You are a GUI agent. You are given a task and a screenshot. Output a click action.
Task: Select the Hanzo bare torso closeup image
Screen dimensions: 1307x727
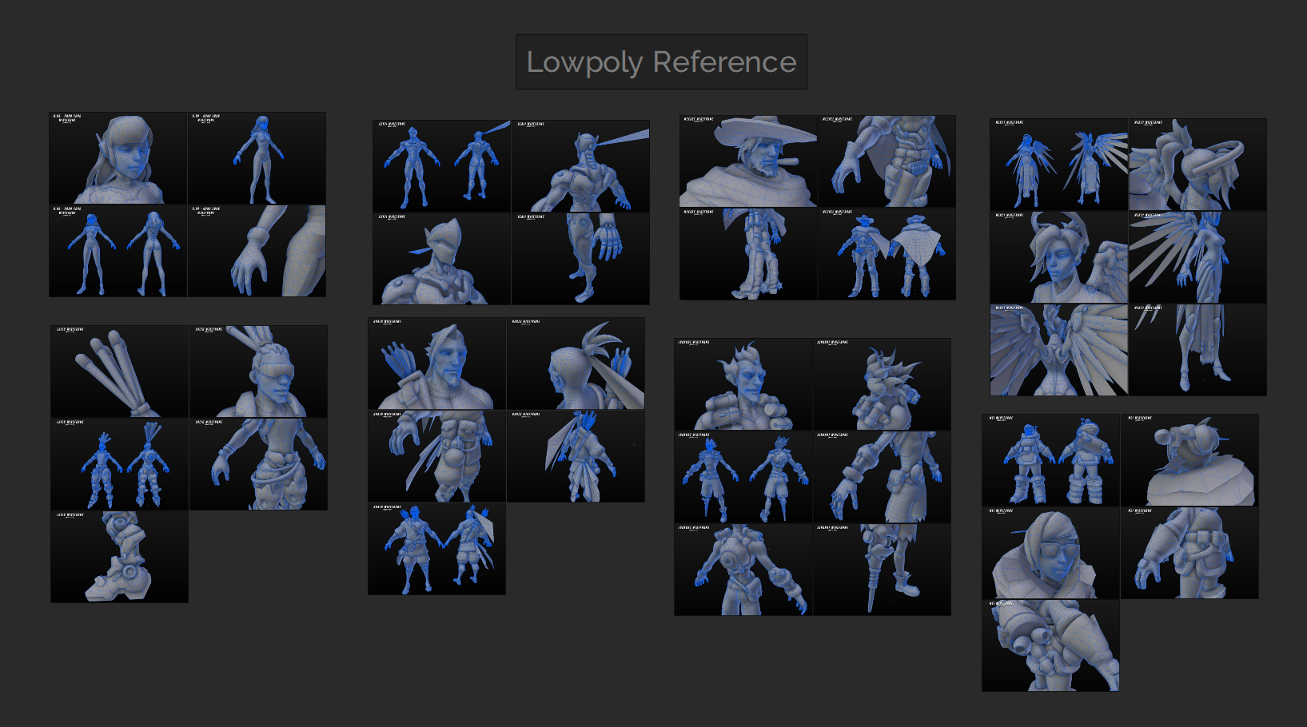437,456
